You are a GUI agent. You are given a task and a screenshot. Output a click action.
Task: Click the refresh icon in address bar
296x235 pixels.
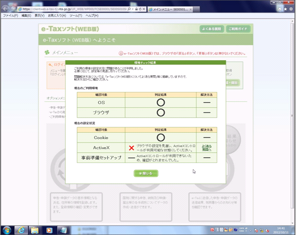pyautogui.click(x=140, y=9)
